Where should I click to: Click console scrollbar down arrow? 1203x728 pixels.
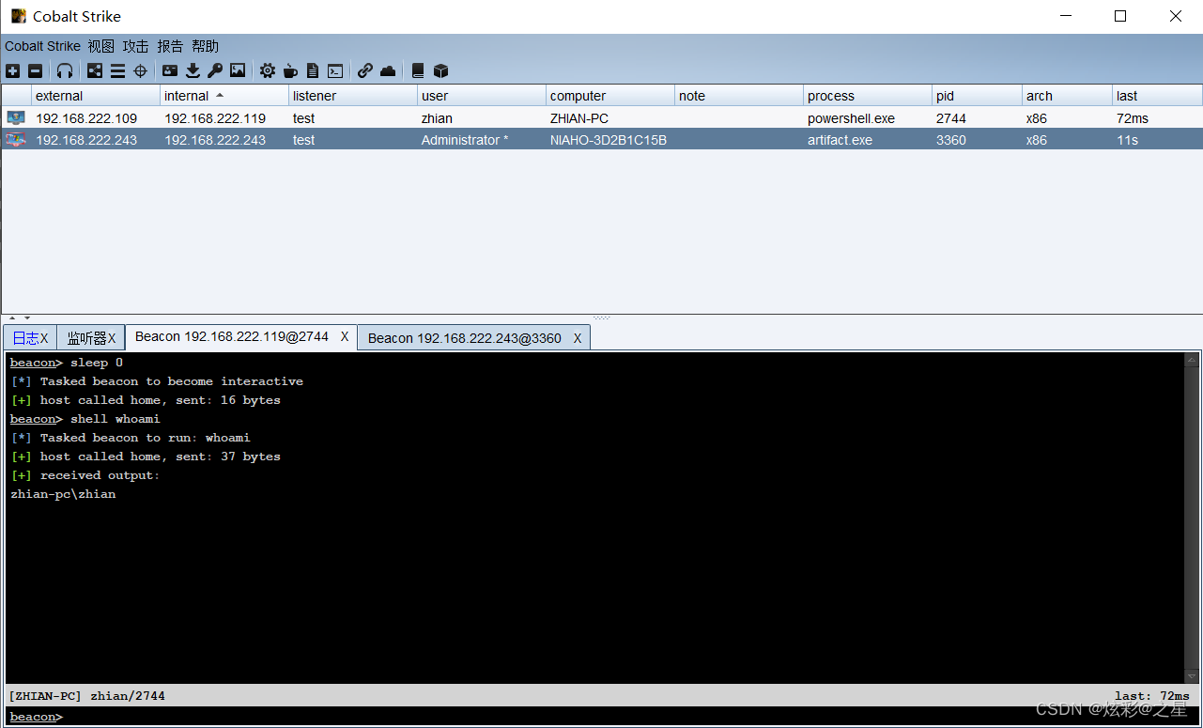tap(1193, 676)
